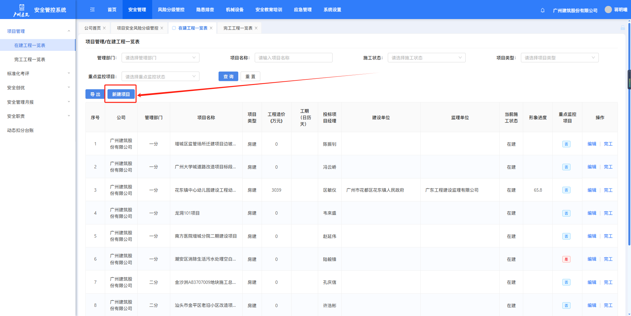This screenshot has width=631, height=316.
Task: Click the 项目名称 input field
Action: (293, 58)
